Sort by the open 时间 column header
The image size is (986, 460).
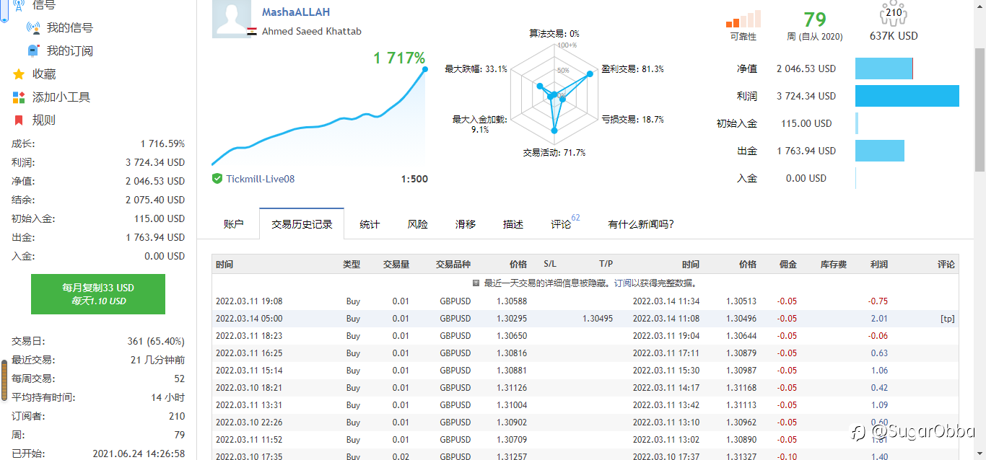click(224, 265)
